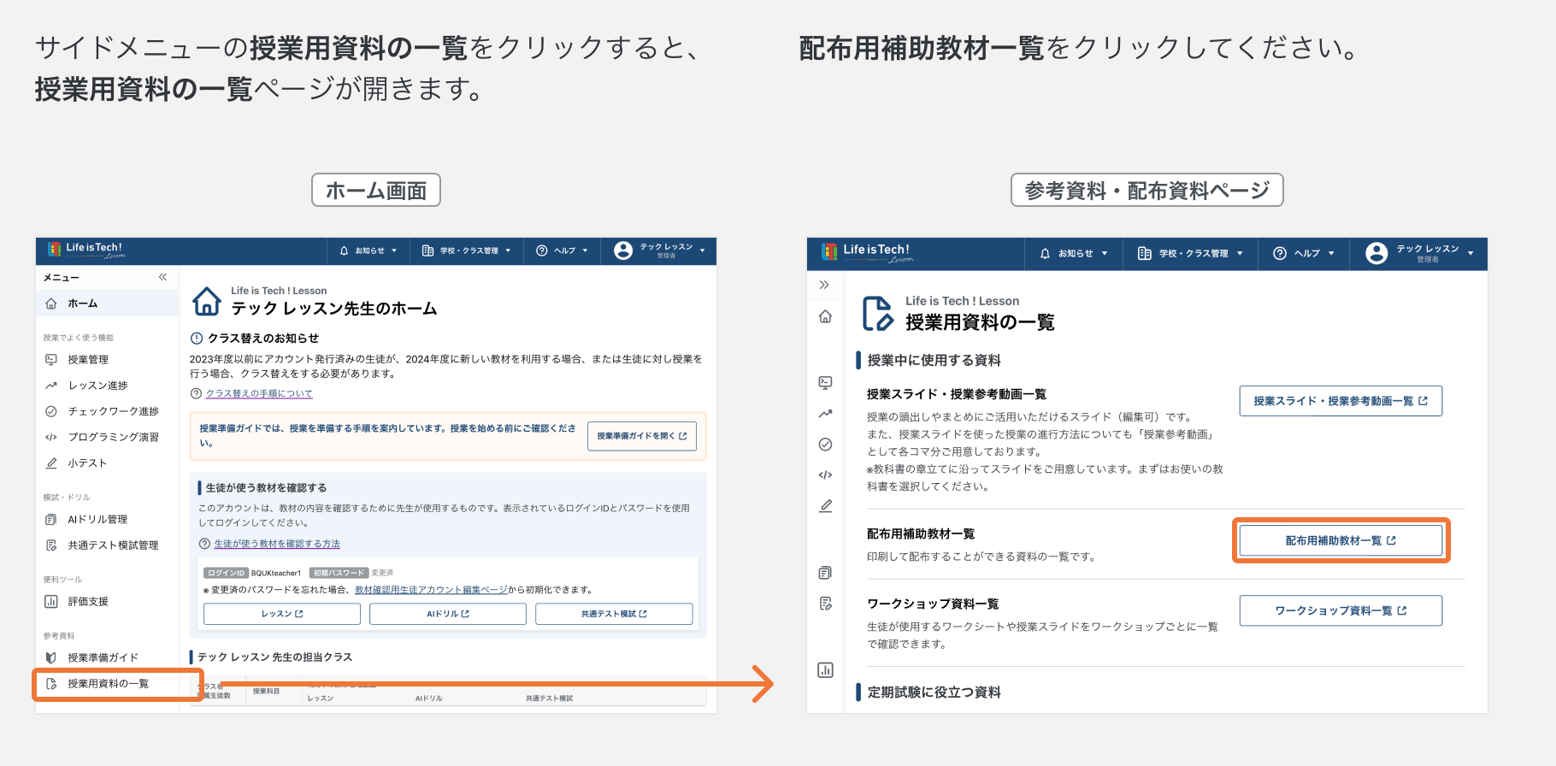This screenshot has width=1556, height=766.
Task: Click programming code-brackets icon in collapsed sidebar
Action: tap(825, 475)
